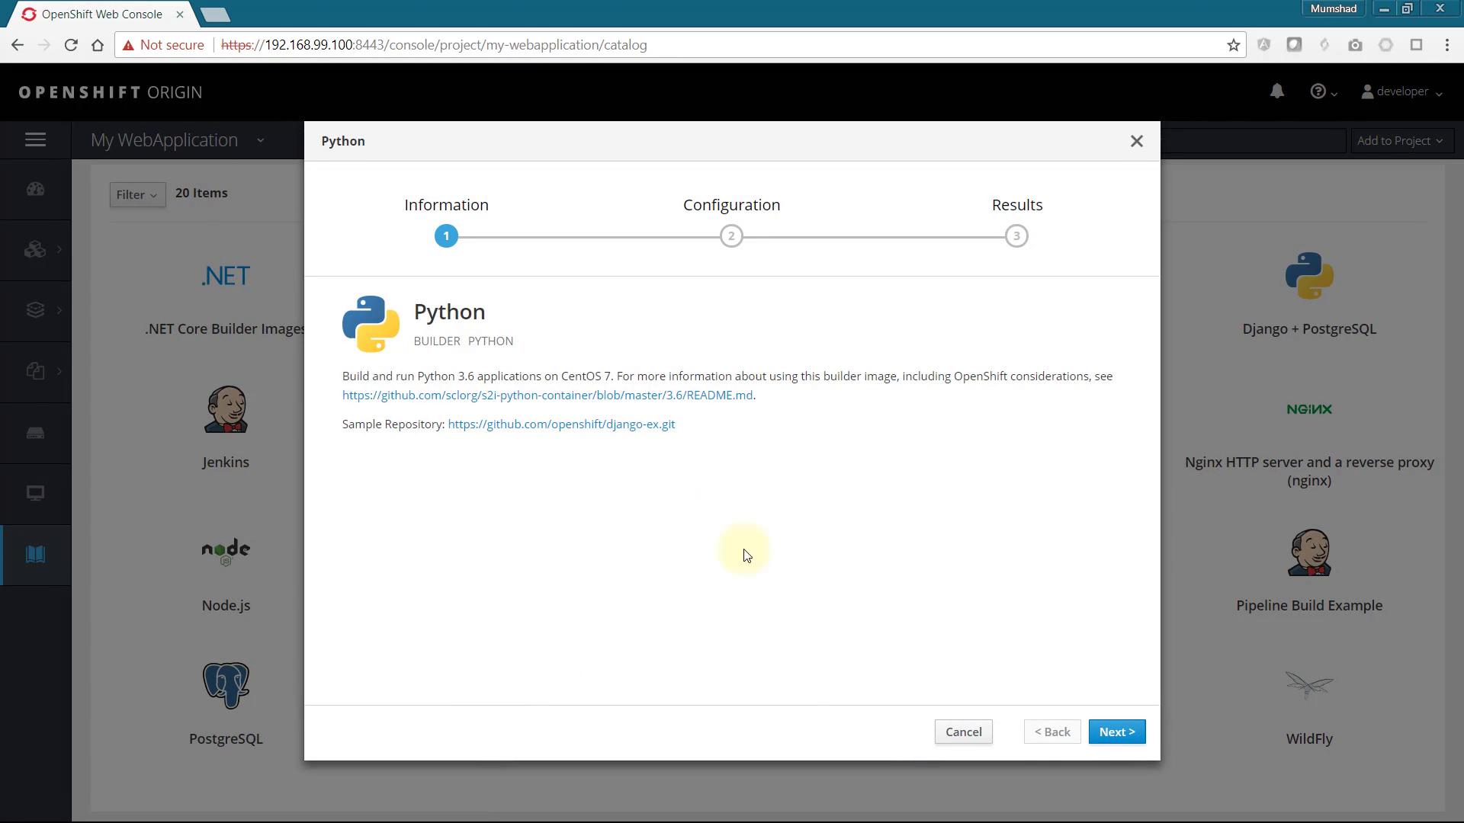Reload the page with refresh icon
This screenshot has width=1464, height=823.
pos(71,45)
